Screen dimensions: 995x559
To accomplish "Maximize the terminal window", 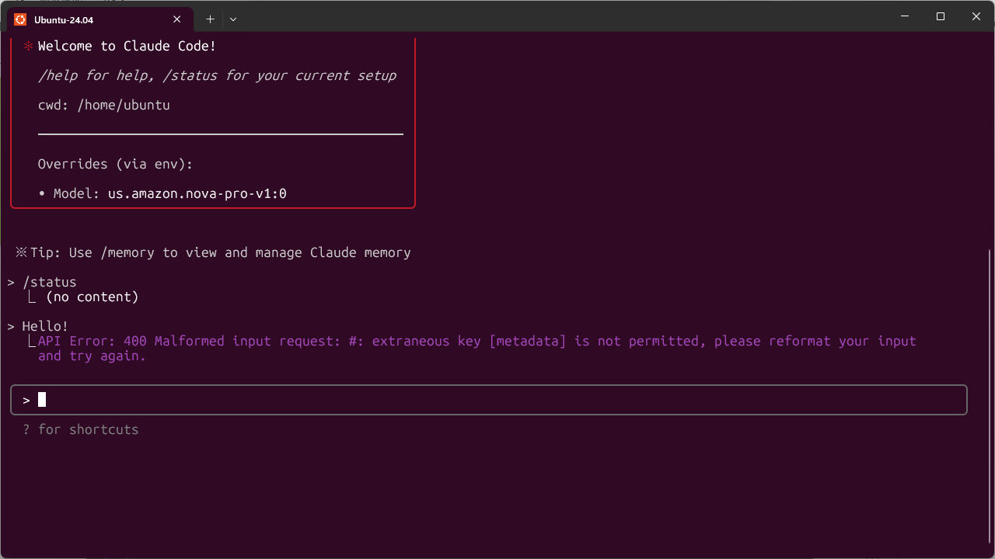I will click(941, 16).
